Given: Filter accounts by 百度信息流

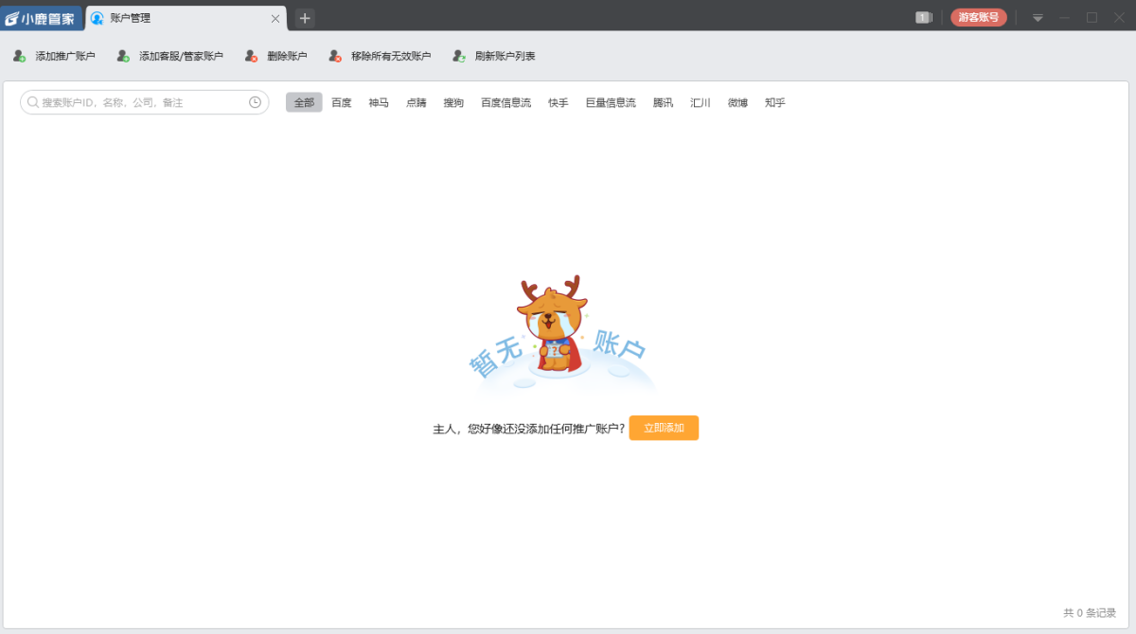Looking at the screenshot, I should pyautogui.click(x=506, y=102).
